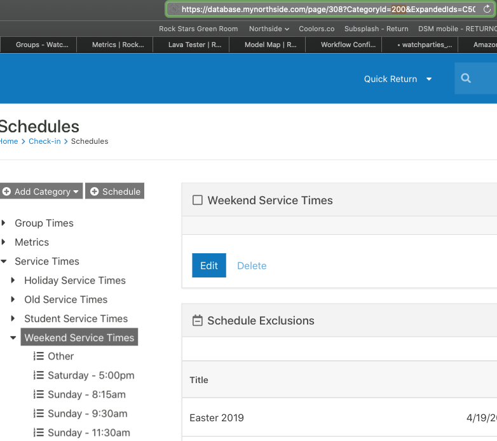This screenshot has height=441, width=497.
Task: Click the list icon beside Other schedule
Action: (x=39, y=356)
